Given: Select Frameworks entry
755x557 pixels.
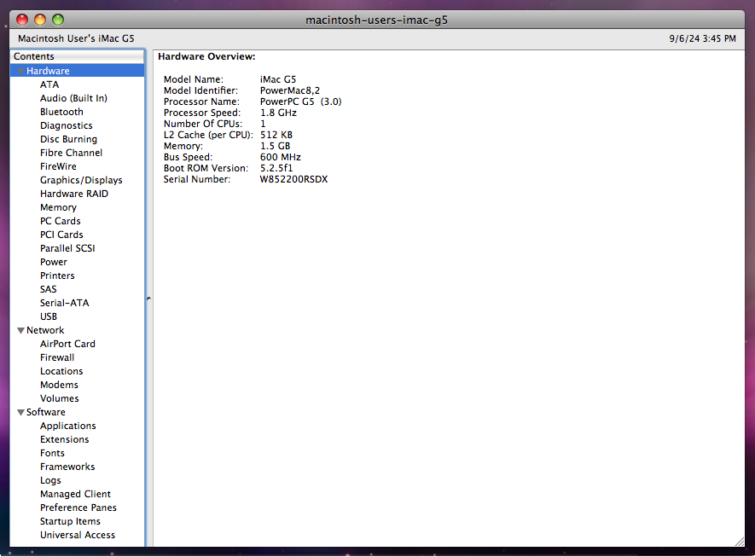Looking at the screenshot, I should pos(67,467).
